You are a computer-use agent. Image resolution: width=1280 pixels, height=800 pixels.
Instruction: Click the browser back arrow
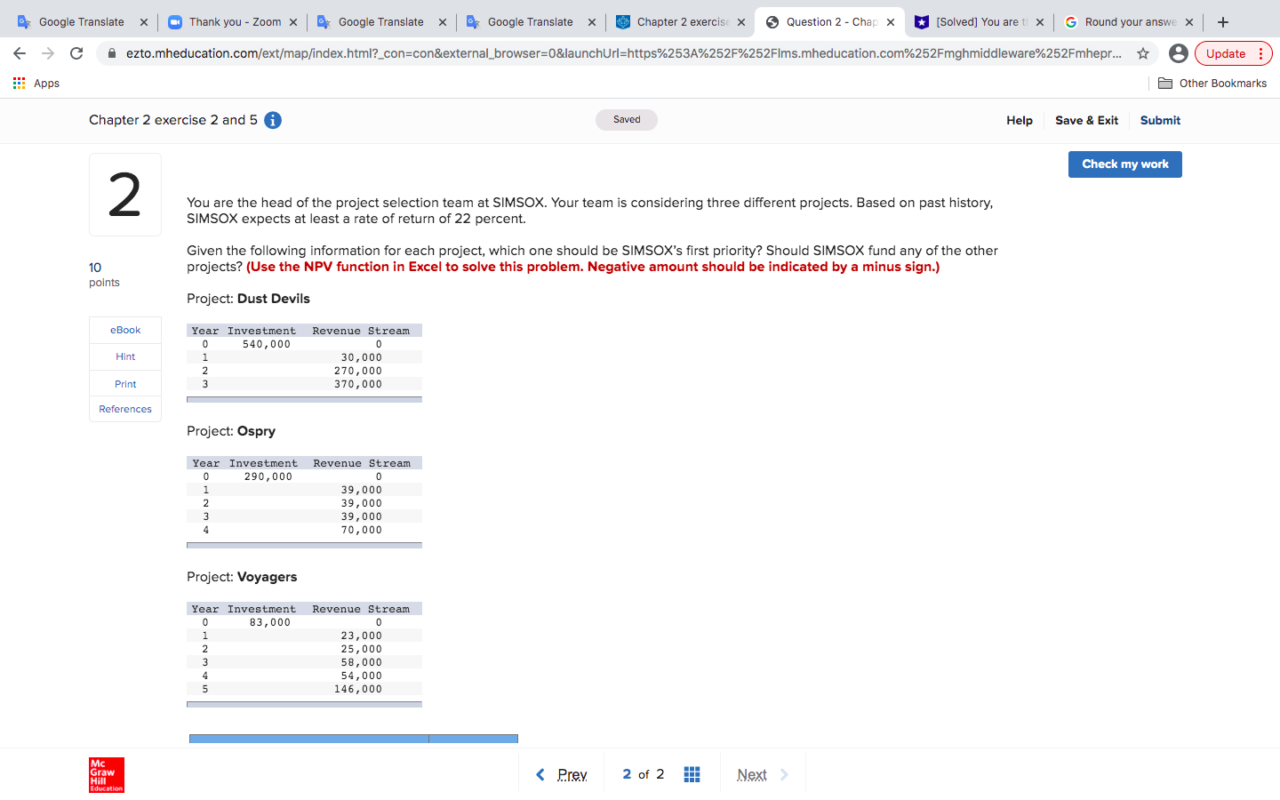20,53
